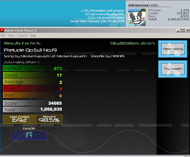Open the Help menu
This screenshot has height=157, width=190.
[x=33, y=36]
